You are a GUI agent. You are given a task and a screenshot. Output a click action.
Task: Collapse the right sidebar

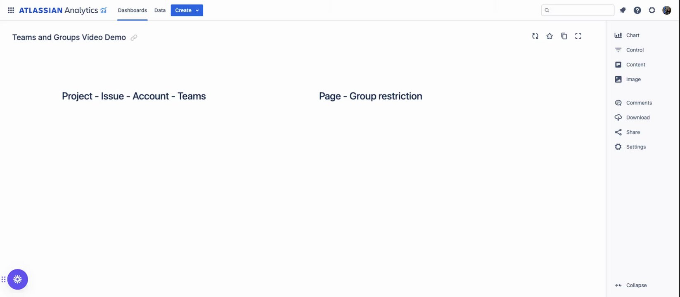(631, 285)
